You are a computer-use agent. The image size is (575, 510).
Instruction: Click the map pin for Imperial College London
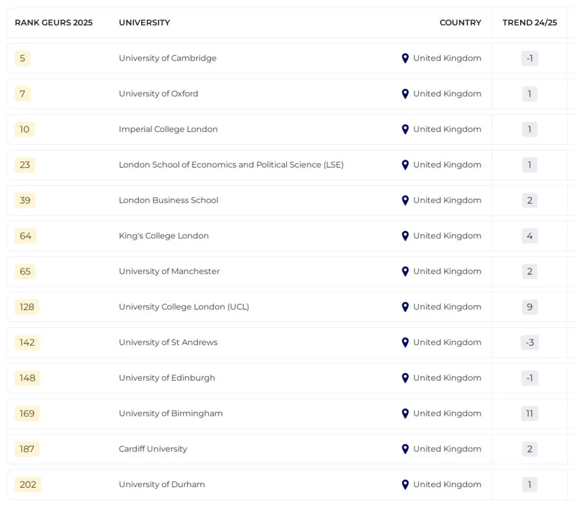click(x=405, y=129)
